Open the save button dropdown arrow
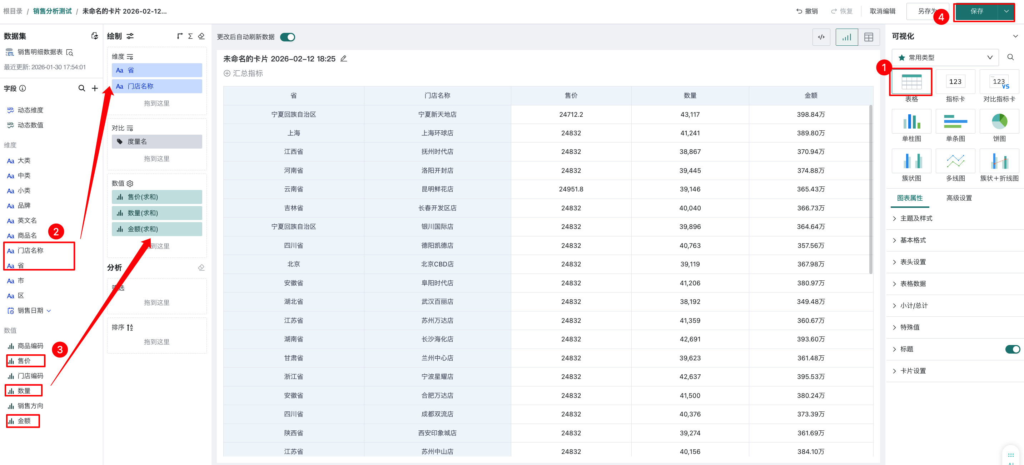 coord(1006,11)
